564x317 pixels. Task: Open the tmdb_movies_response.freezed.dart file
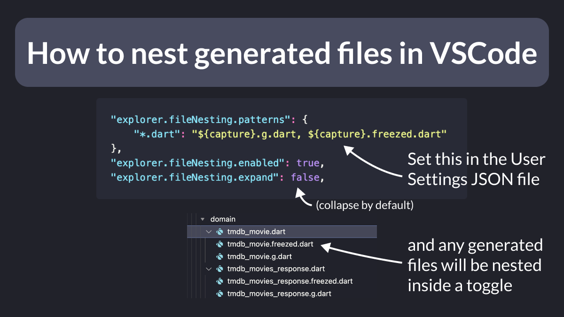click(290, 281)
